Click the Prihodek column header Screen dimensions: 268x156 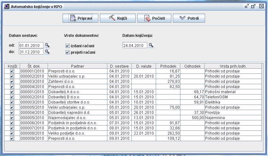pyautogui.click(x=168, y=66)
